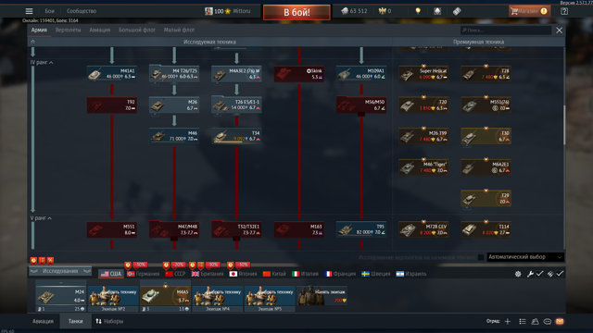Open the help question mark icon

coord(564,11)
